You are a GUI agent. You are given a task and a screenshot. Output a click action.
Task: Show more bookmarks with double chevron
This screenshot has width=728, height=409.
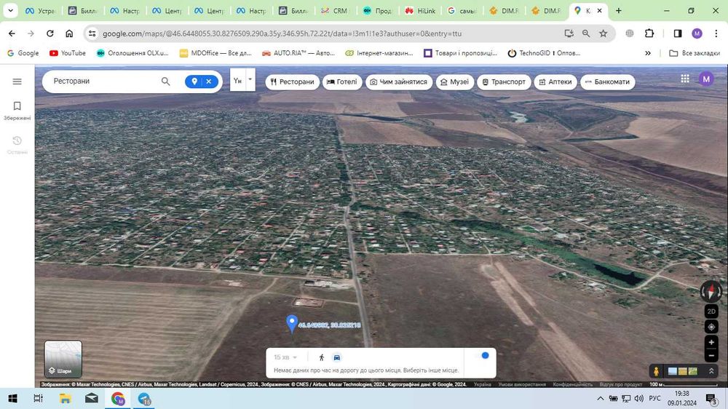click(648, 53)
